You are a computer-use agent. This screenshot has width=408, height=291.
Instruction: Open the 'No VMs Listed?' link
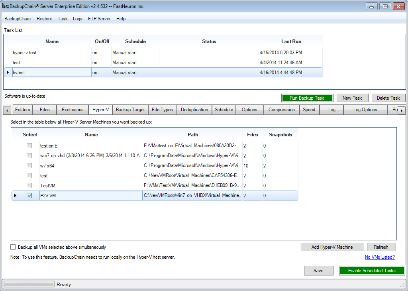[380, 257]
